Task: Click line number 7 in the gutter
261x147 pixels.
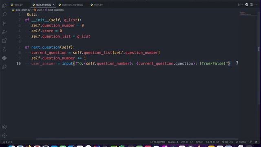Action: (x=20, y=47)
